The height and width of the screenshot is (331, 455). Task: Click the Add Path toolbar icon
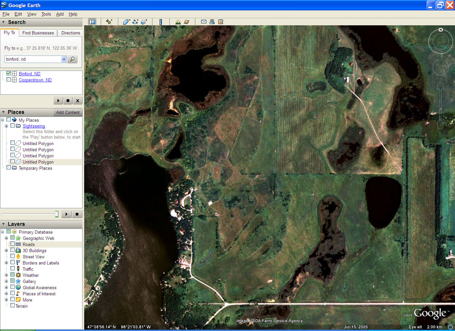pyautogui.click(x=135, y=22)
